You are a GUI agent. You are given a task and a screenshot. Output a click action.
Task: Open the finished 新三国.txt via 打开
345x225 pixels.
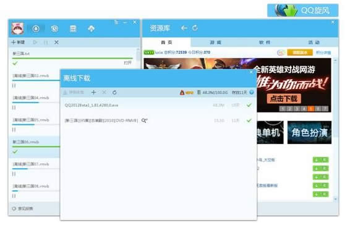[127, 63]
